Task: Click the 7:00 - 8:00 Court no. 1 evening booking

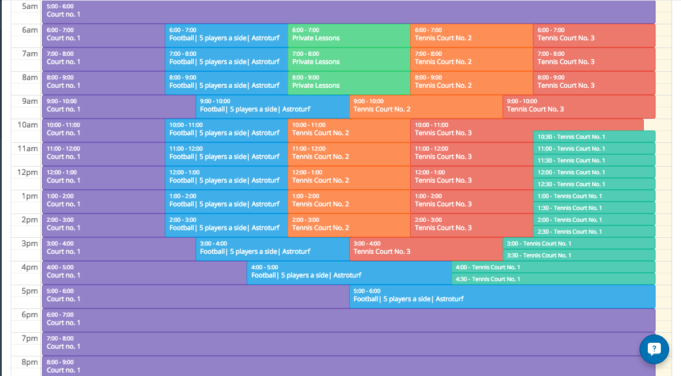Action: pos(349,343)
